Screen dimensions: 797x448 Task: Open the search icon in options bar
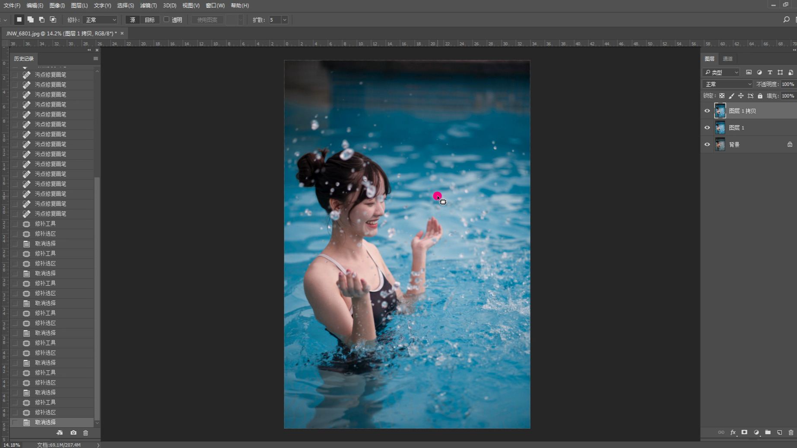pyautogui.click(x=786, y=19)
